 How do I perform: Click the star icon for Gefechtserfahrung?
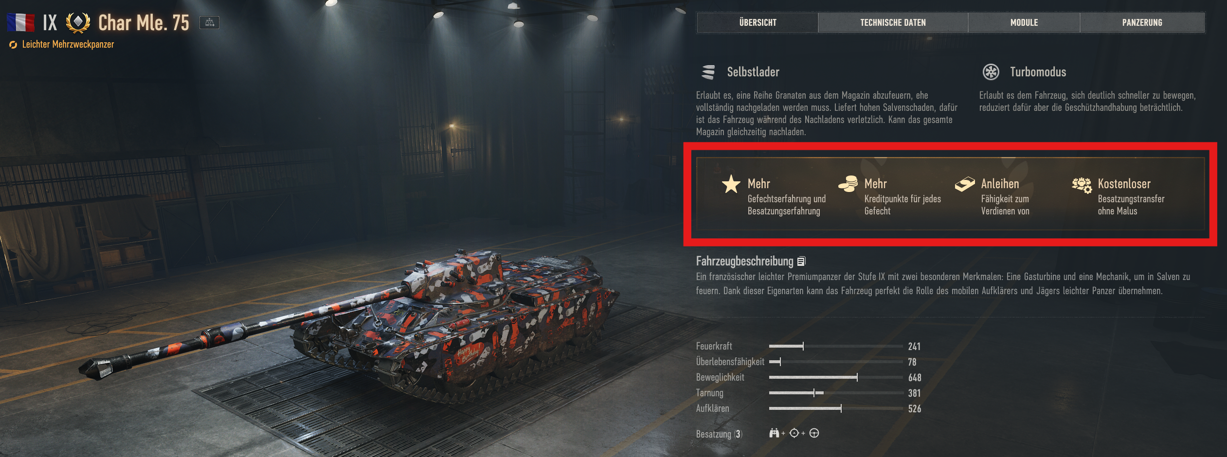click(731, 184)
